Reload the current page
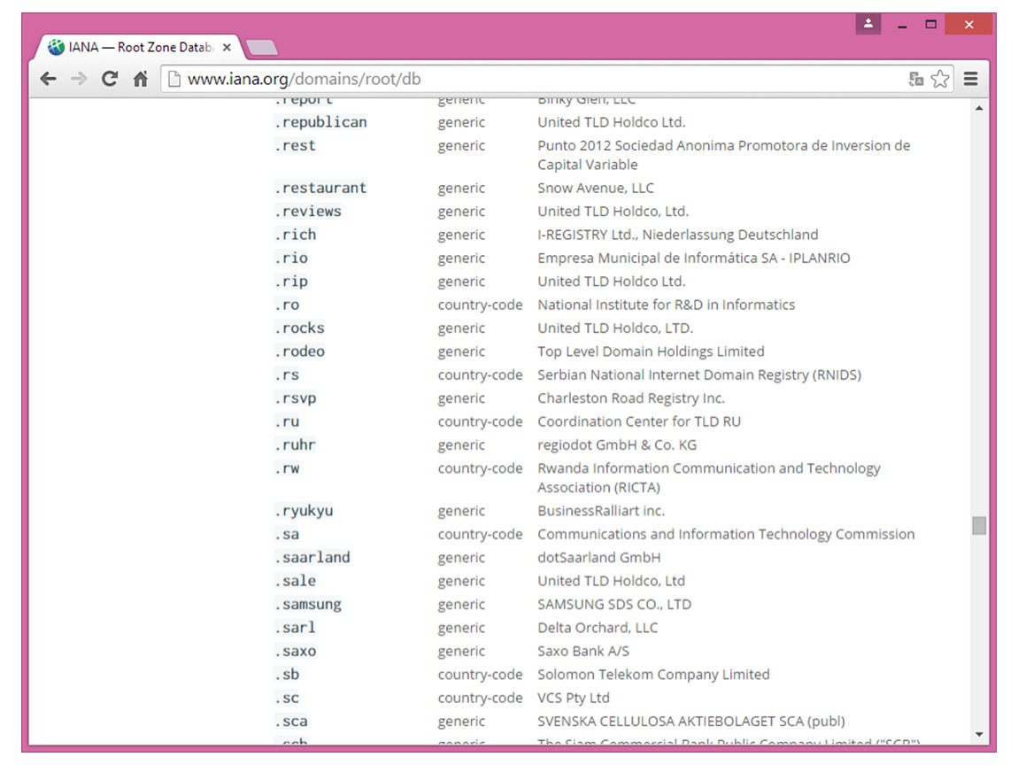The width and height of the screenshot is (1018, 765). [109, 79]
